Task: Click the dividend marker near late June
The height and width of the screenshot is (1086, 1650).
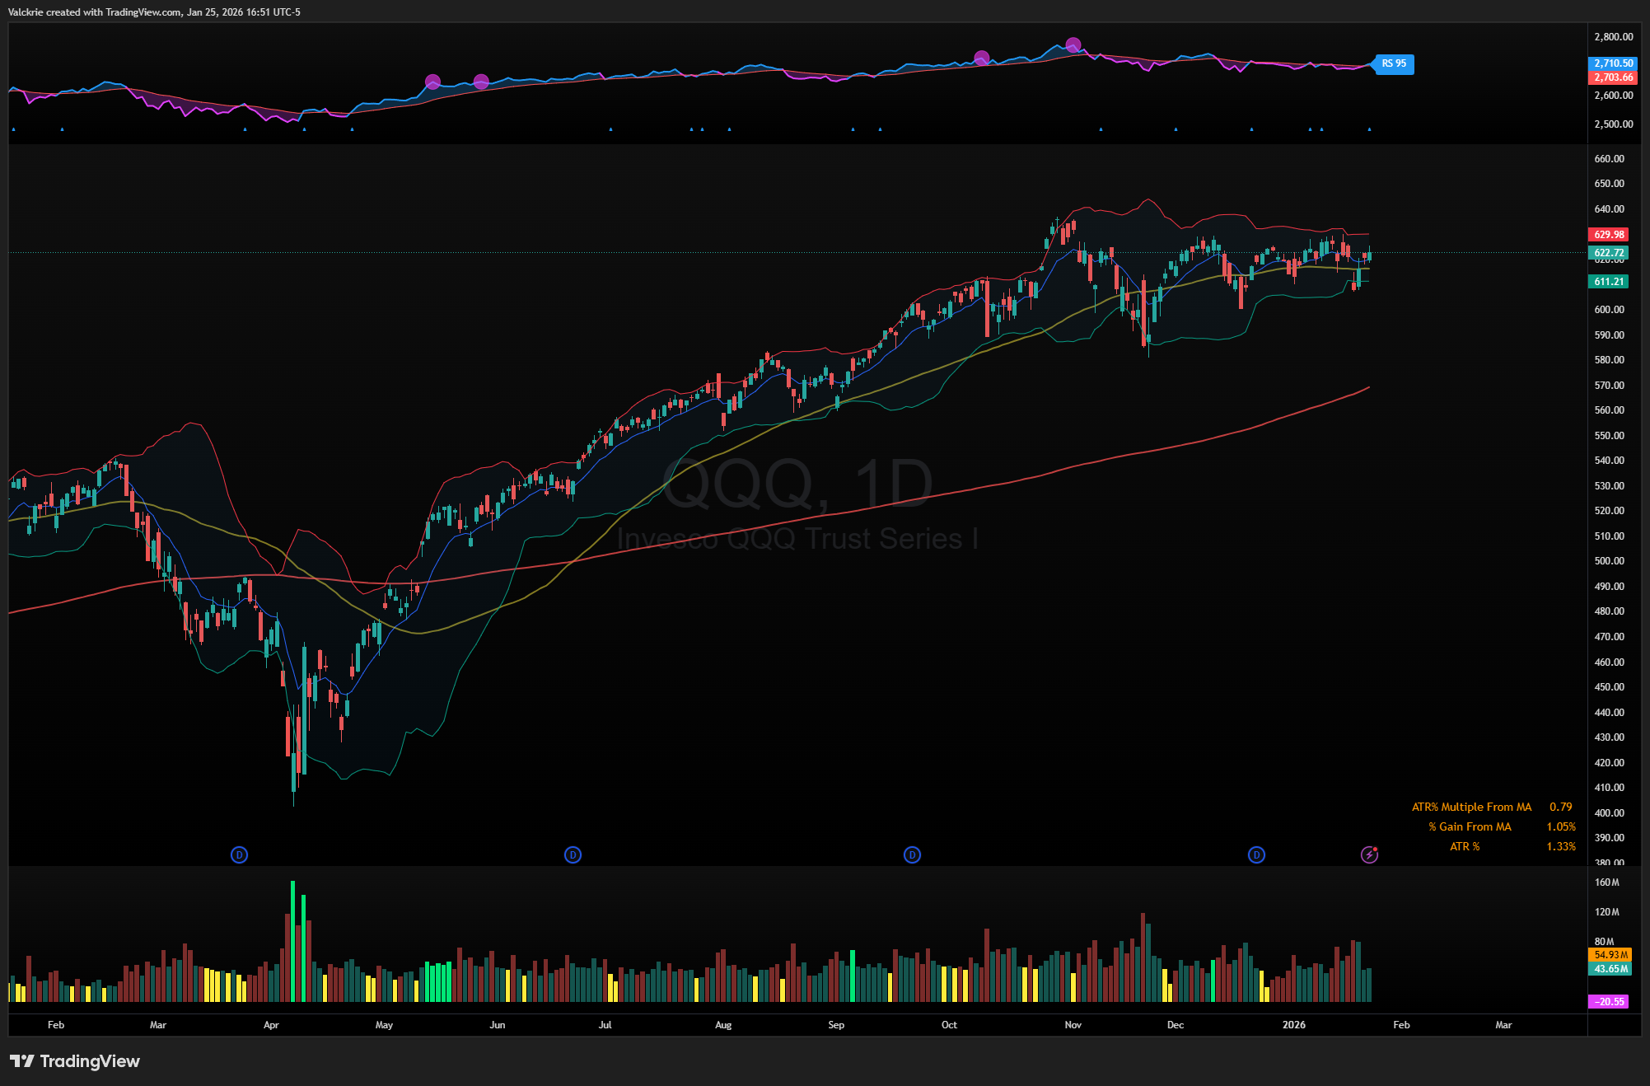Action: (573, 854)
